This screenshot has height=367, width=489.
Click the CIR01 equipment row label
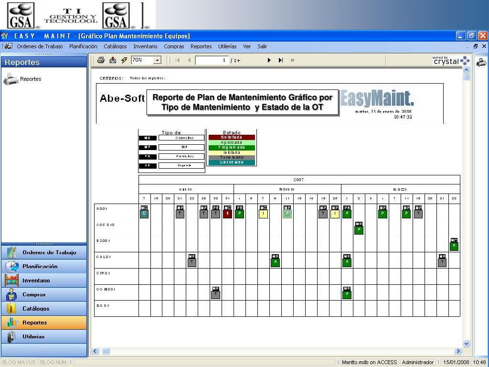coord(103,273)
